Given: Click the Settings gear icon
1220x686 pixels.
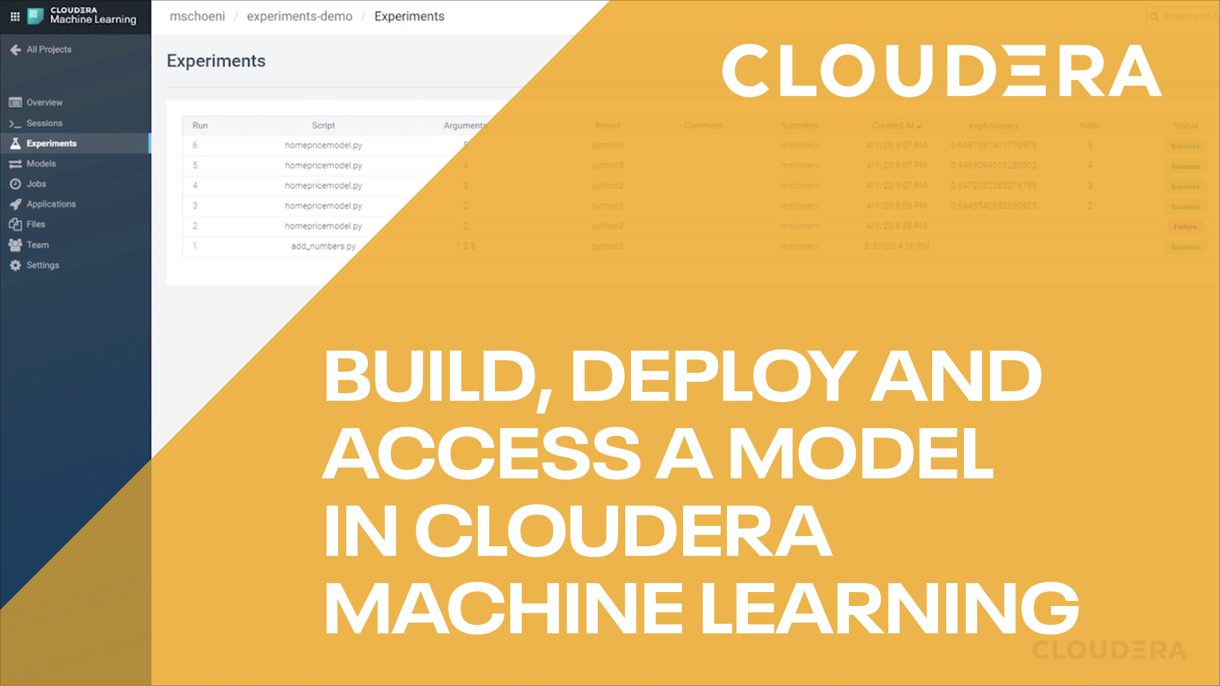Looking at the screenshot, I should pos(15,266).
